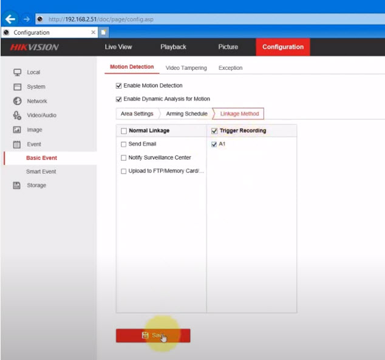Click the Video/Audio settings icon
385x360 pixels.
pyautogui.click(x=17, y=115)
